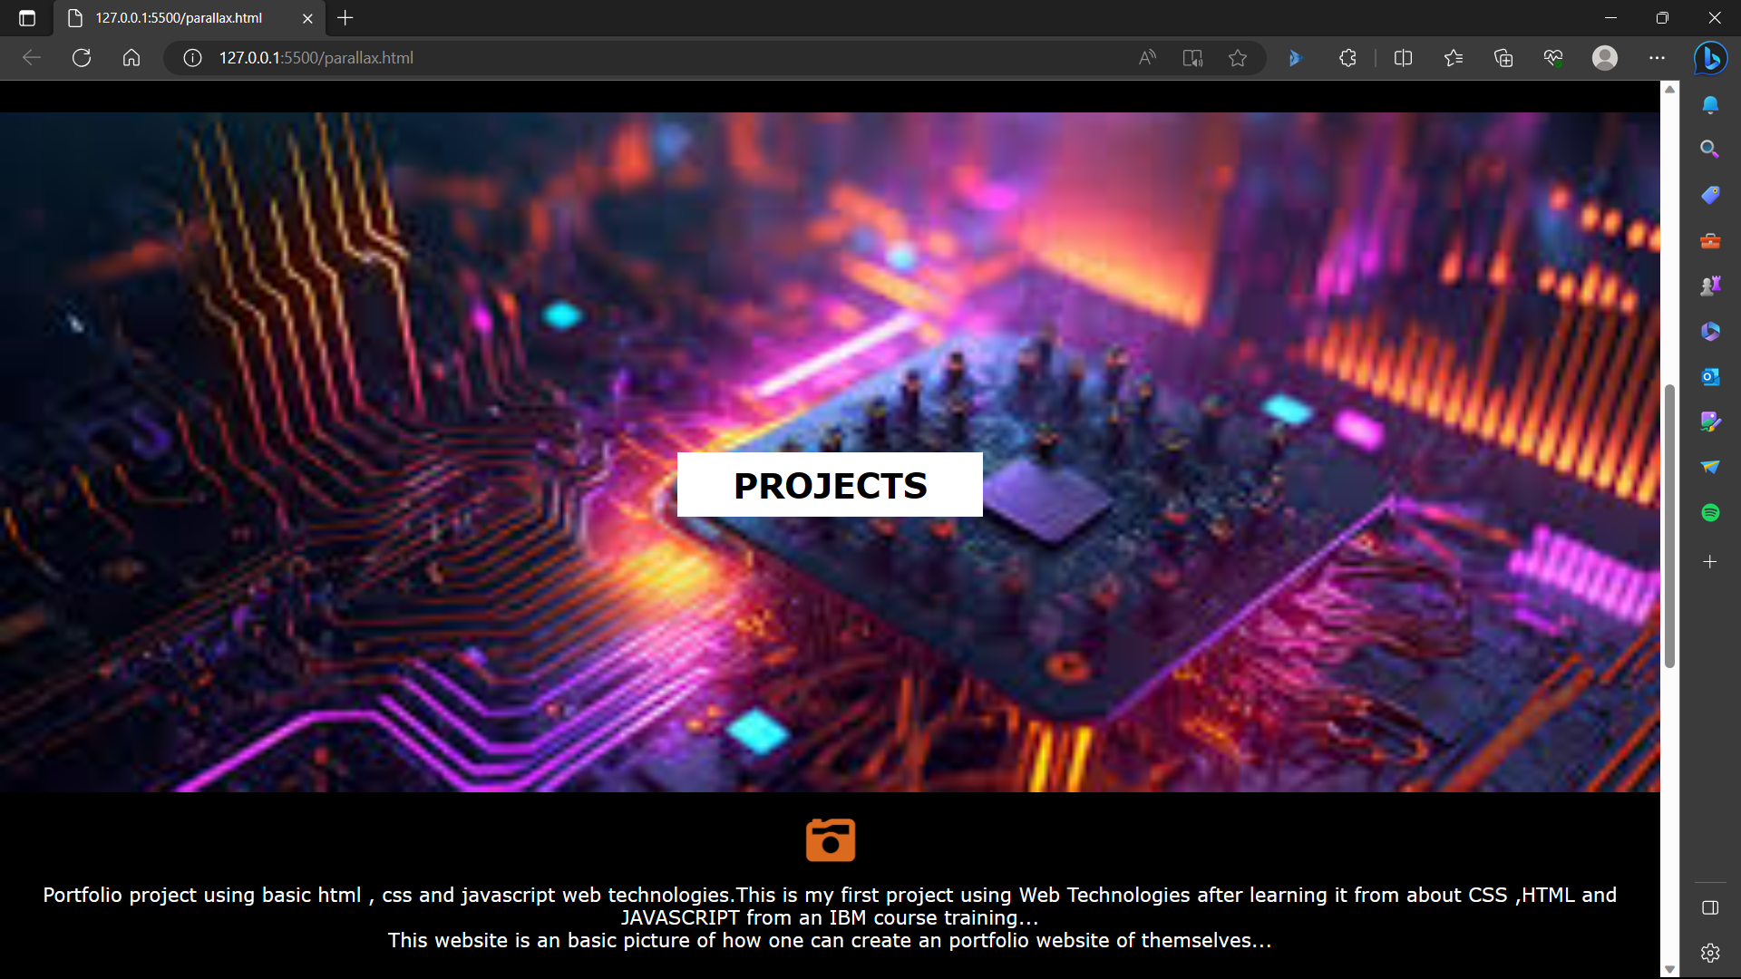Open the Bing Copilot sidebar button
The width and height of the screenshot is (1741, 979).
click(1710, 58)
